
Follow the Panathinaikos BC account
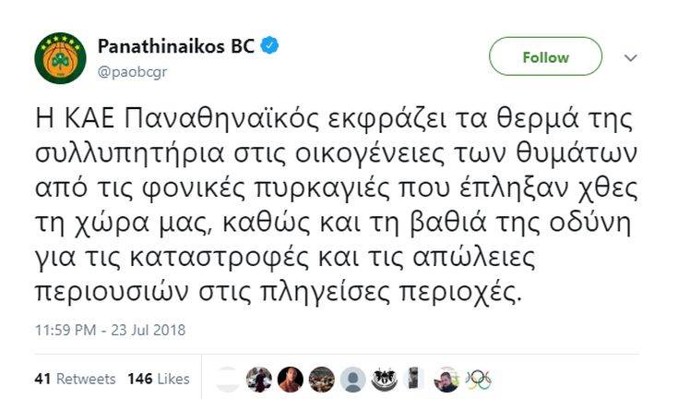pos(545,56)
